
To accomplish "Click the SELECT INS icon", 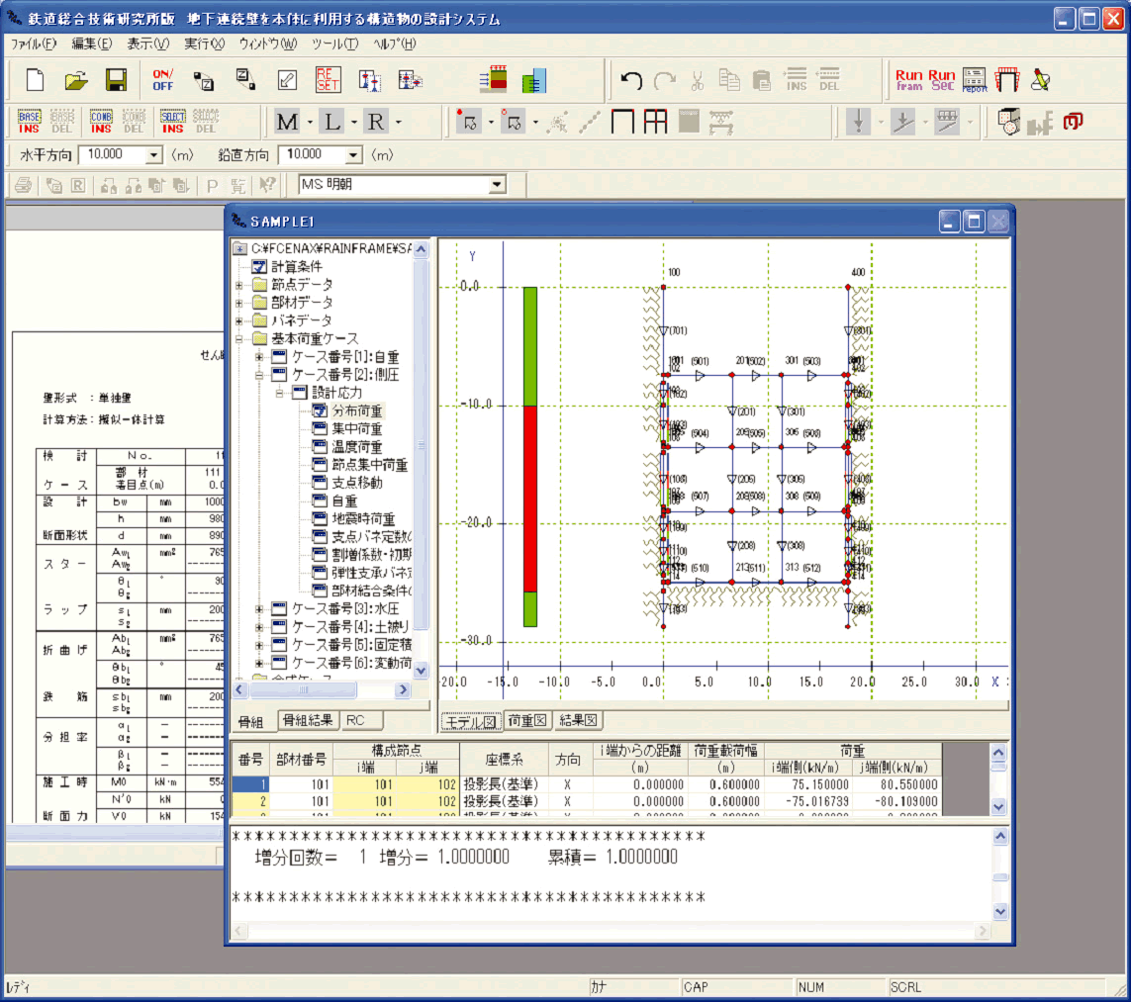I will pos(172,122).
